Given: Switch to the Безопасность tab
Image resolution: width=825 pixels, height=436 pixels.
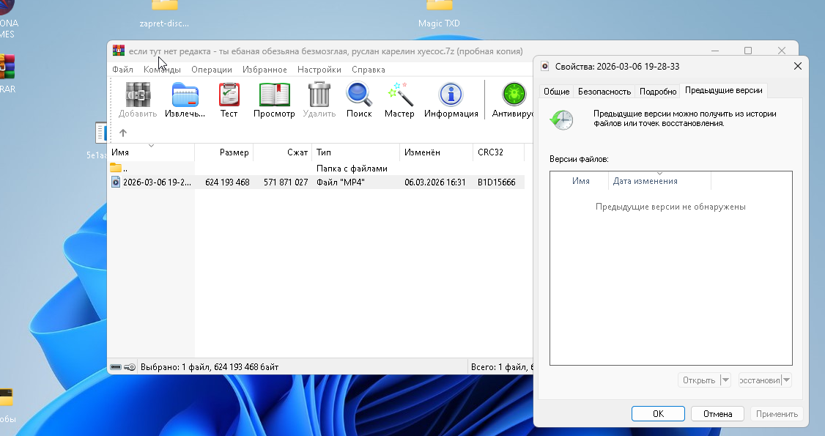Looking at the screenshot, I should click(604, 92).
